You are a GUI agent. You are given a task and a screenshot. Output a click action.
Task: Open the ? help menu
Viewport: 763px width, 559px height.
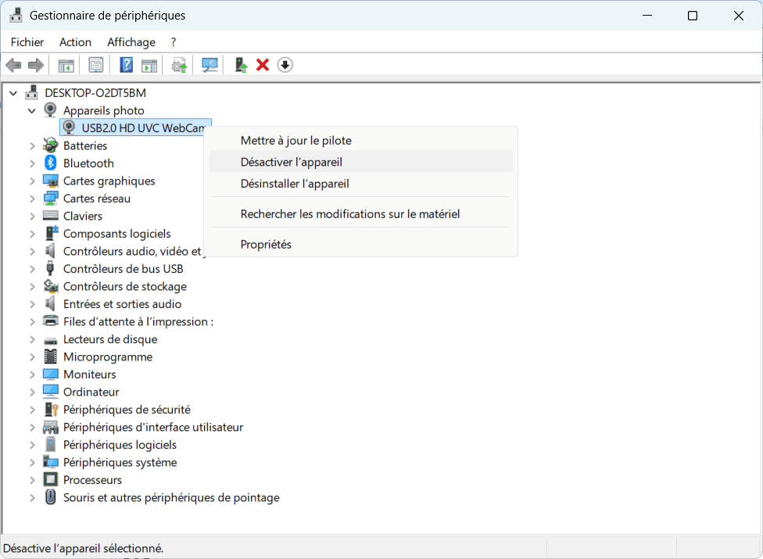(174, 42)
